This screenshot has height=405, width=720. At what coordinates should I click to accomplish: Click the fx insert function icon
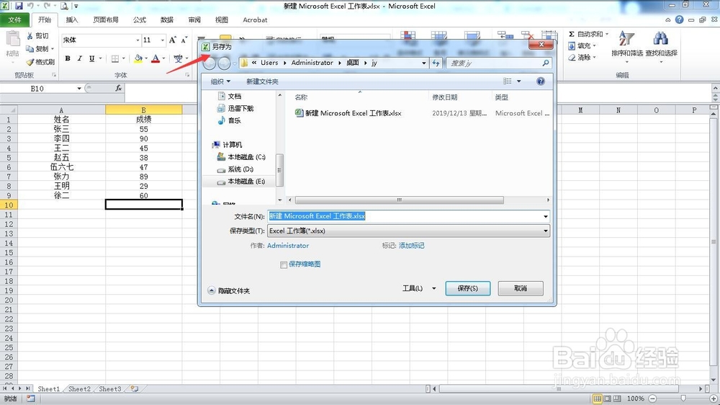[119, 88]
